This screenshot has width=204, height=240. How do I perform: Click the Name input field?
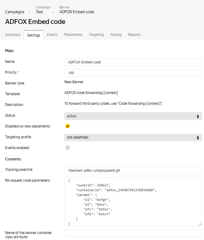pos(133,62)
